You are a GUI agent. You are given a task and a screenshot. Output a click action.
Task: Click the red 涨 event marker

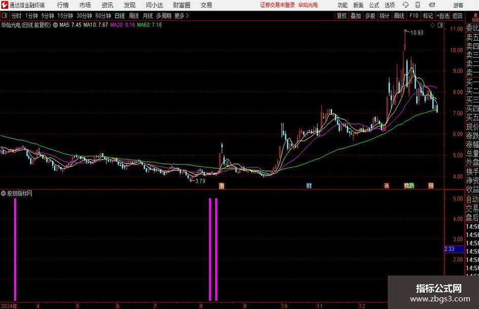click(x=387, y=185)
